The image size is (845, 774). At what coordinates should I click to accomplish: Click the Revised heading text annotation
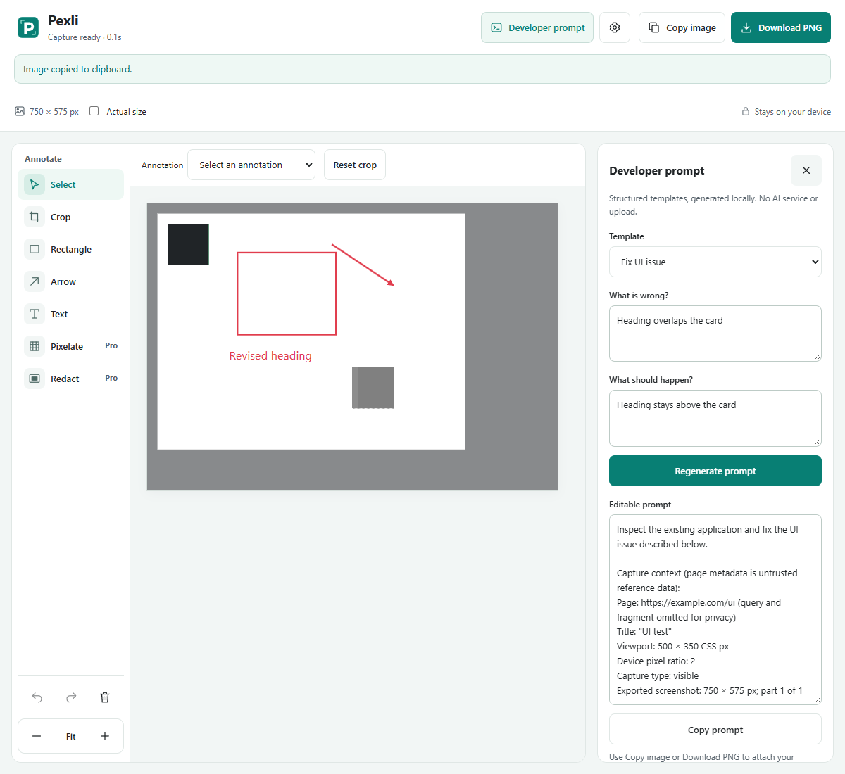(270, 356)
